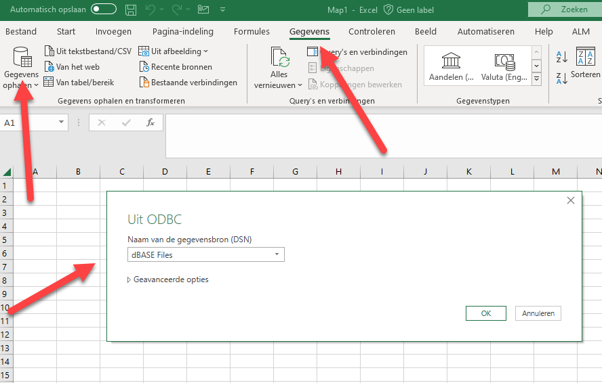Image resolution: width=602 pixels, height=383 pixels.
Task: Click data types gallery down arrow
Action: click(536, 66)
